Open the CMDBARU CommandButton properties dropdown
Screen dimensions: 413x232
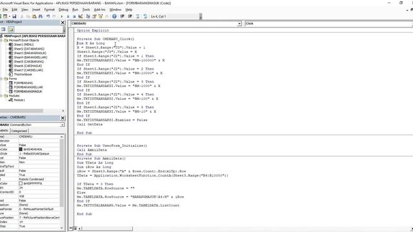pos(62,124)
